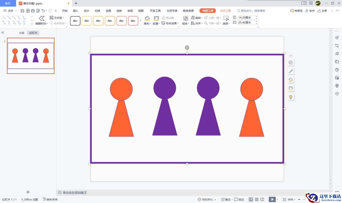Click the unsaved changes (有修改) button
The width and height of the screenshot is (342, 203).
point(297,11)
